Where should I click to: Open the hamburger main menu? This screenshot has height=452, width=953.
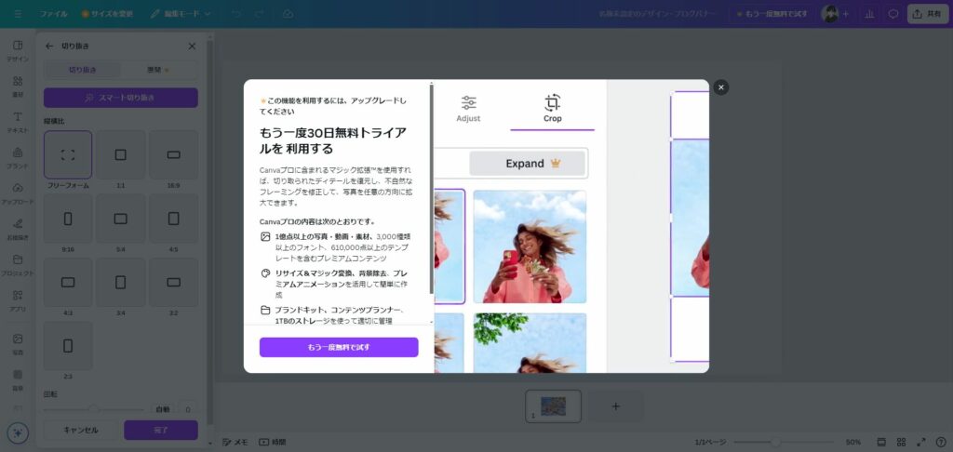coord(18,13)
